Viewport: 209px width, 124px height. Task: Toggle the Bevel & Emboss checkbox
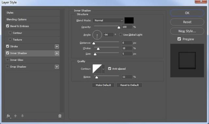(8, 26)
